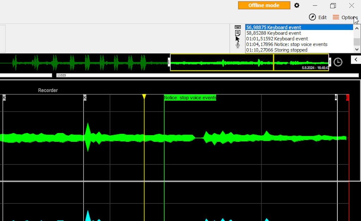Click the second K keyboard event marker
Viewport: 361px width, 221px height.
pyautogui.click(x=85, y=97)
